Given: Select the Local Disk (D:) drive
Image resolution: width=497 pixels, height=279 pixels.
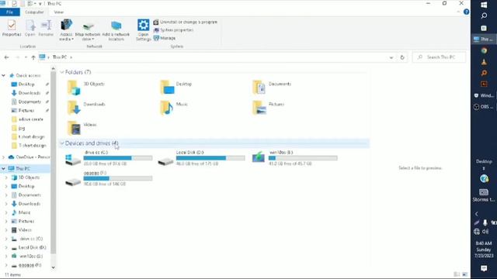Looking at the screenshot, I should [202, 158].
